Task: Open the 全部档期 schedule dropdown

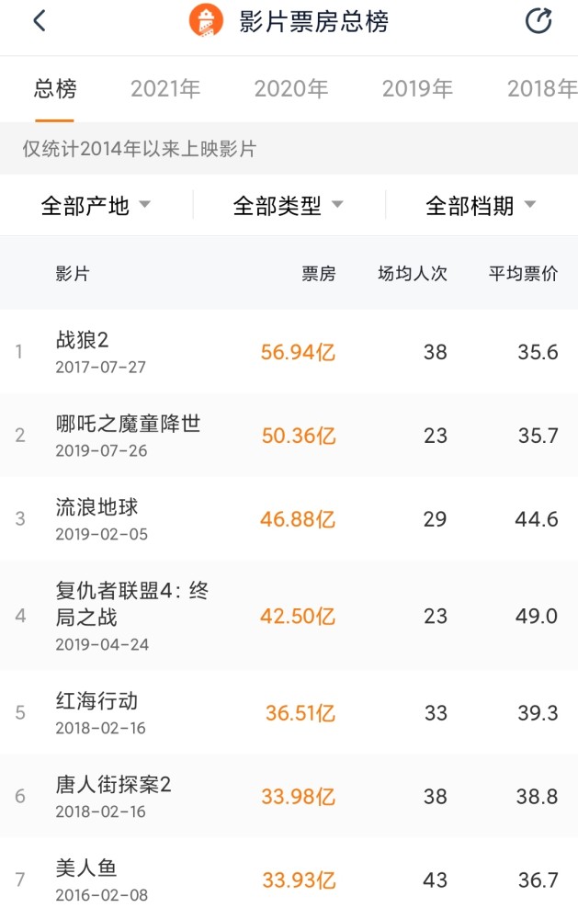Action: 480,205
